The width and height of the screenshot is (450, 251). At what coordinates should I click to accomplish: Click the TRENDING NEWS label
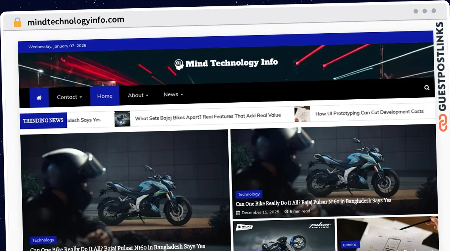click(43, 120)
